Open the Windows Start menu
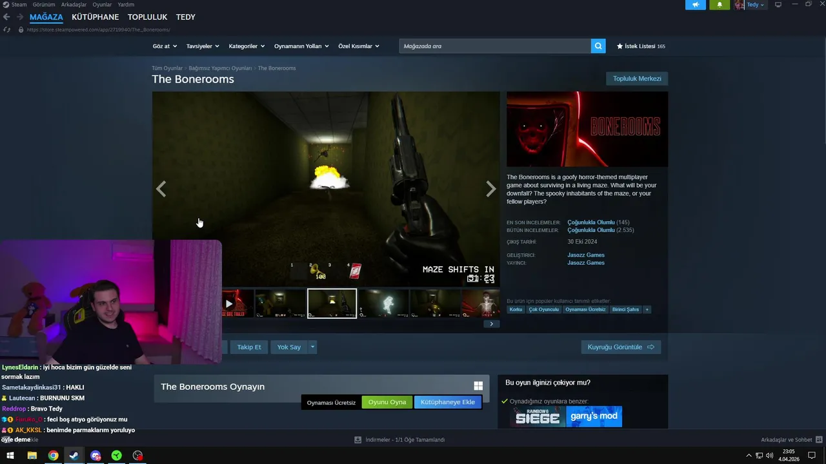The width and height of the screenshot is (826, 464). 10,456
